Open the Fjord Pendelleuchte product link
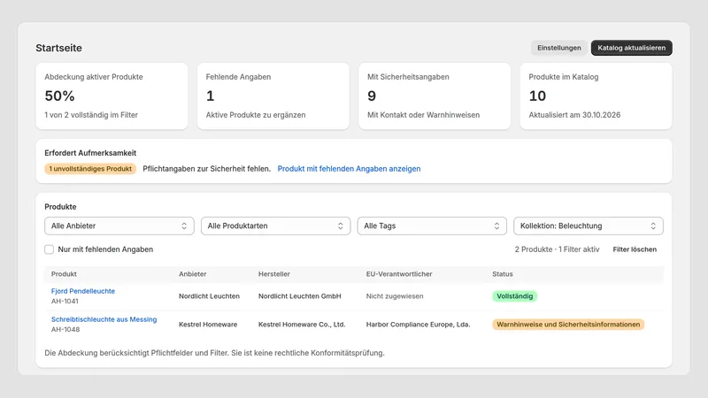This screenshot has width=708, height=398. click(x=83, y=291)
